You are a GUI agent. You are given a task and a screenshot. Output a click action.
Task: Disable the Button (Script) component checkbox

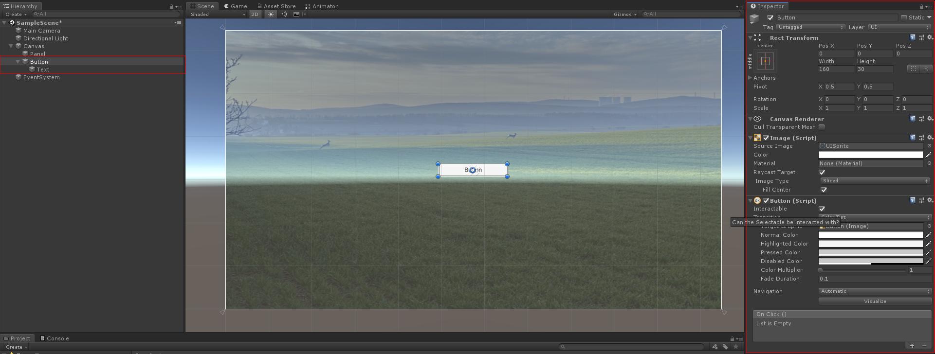point(766,200)
